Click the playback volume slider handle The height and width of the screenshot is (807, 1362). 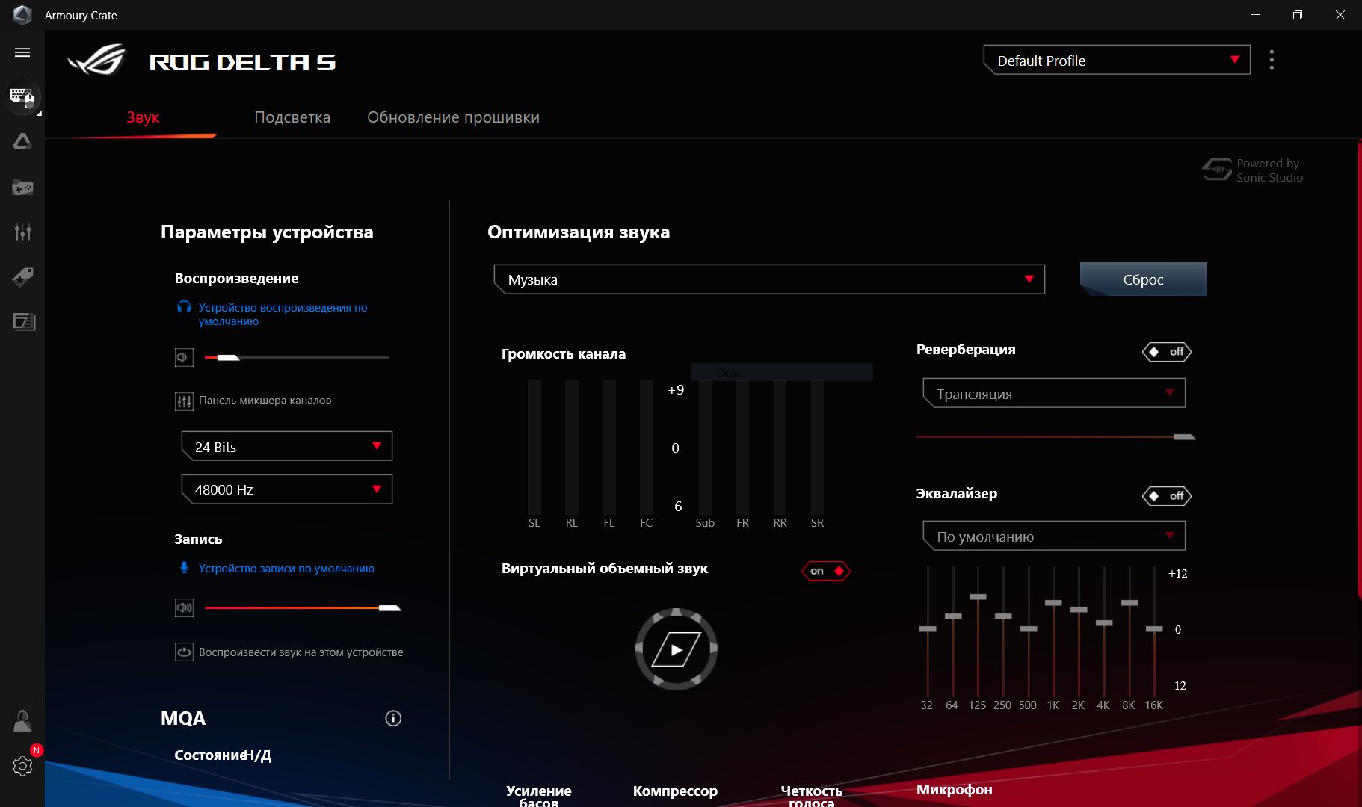pos(228,358)
